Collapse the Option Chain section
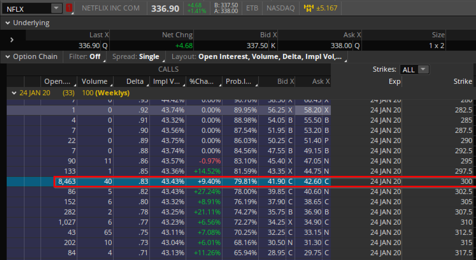Viewport: 476px width, 260px height. (8, 57)
